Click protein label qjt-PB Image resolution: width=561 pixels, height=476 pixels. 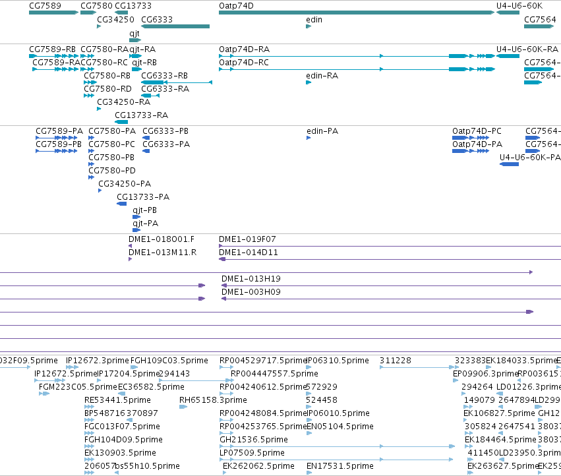click(x=145, y=210)
